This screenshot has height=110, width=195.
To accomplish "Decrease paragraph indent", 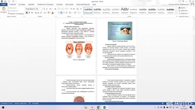I will point(71,9).
